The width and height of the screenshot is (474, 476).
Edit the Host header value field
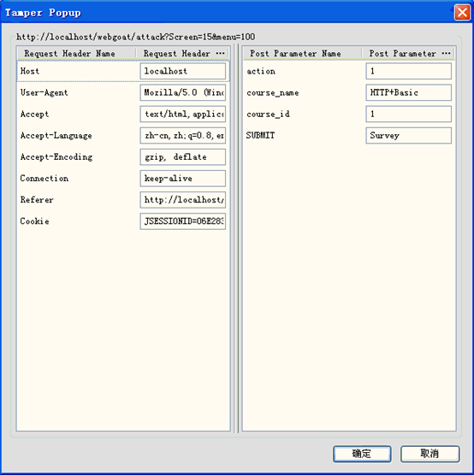point(182,71)
